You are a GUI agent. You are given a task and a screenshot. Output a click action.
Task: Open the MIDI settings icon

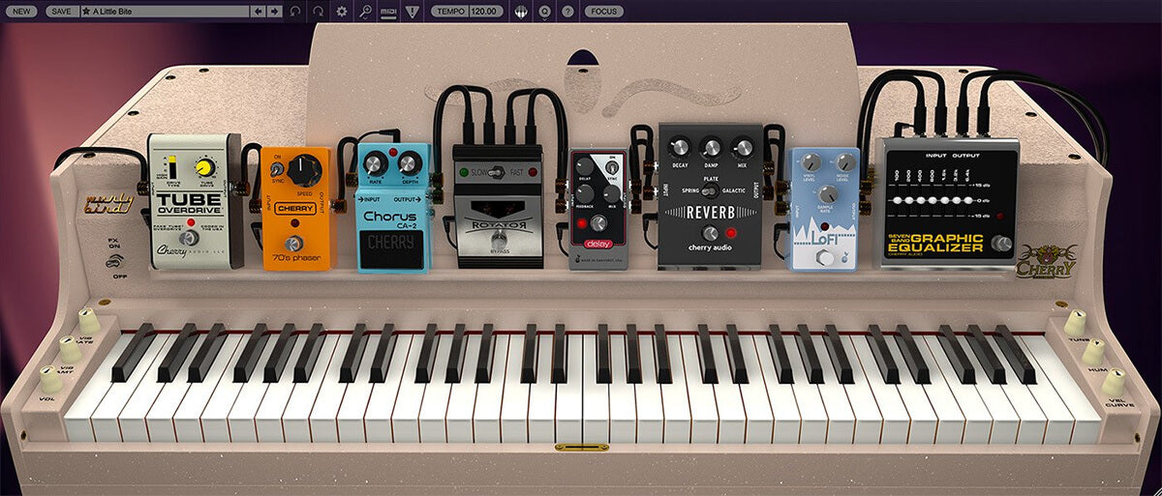[388, 12]
